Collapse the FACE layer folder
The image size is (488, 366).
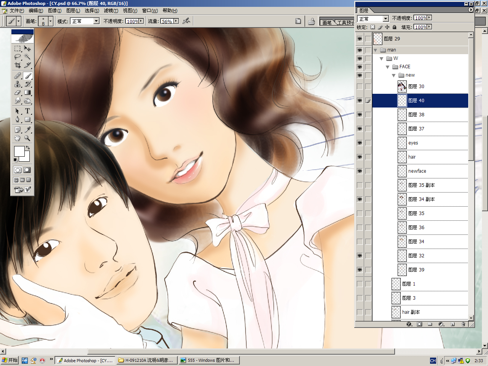(388, 67)
